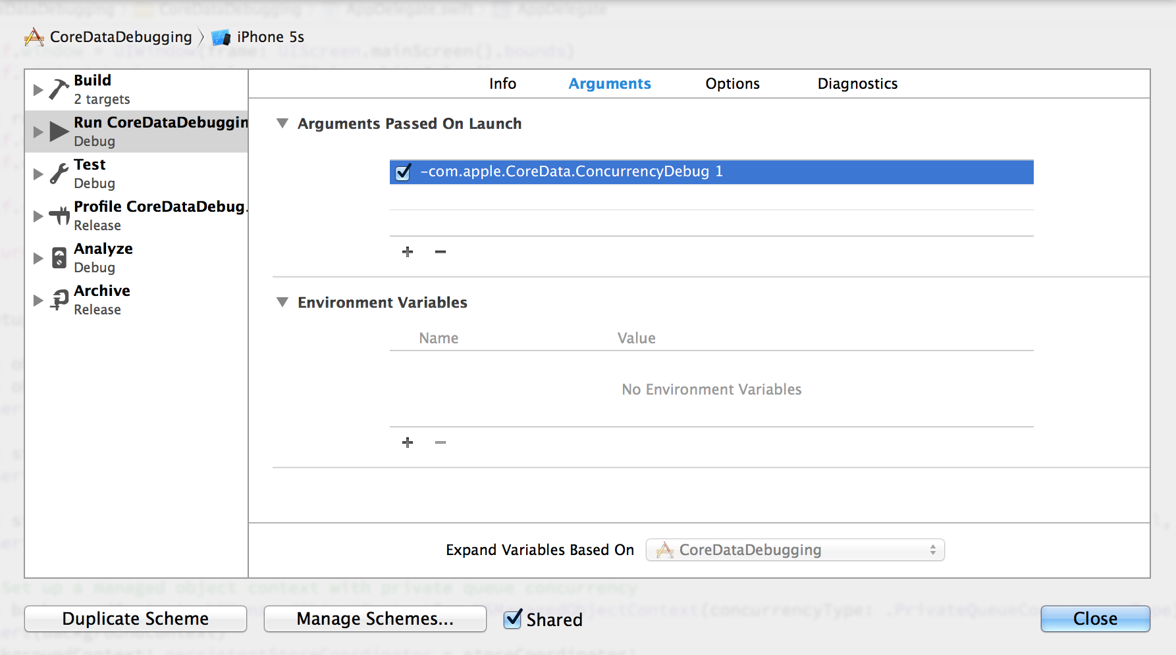
Task: Switch to the Diagnostics tab
Action: pos(857,84)
